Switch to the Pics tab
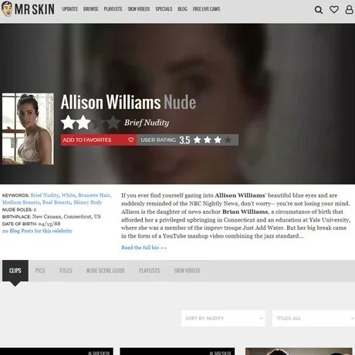The height and width of the screenshot is (355, 355). pos(40,271)
